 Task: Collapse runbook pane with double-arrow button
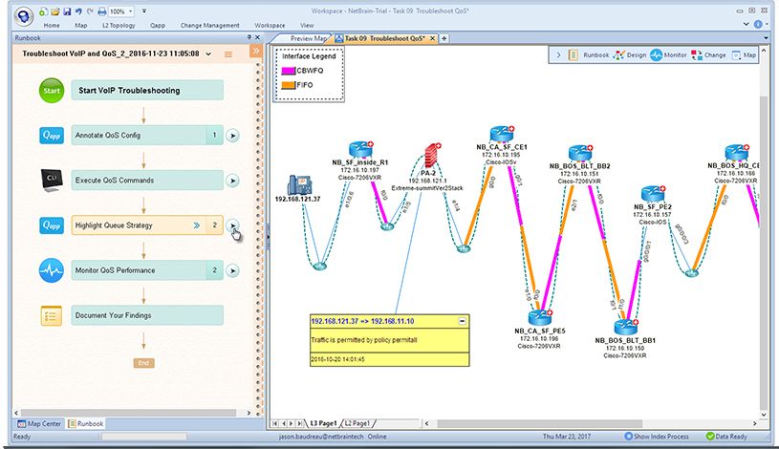(256, 51)
